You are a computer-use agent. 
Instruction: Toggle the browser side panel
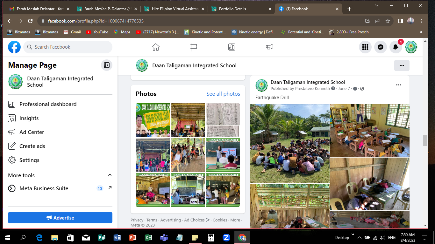coord(401,21)
